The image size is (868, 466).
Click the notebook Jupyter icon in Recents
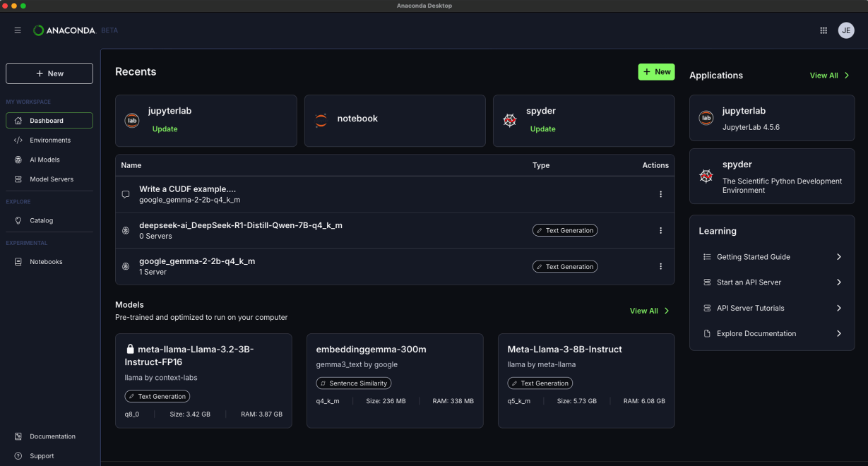point(321,120)
